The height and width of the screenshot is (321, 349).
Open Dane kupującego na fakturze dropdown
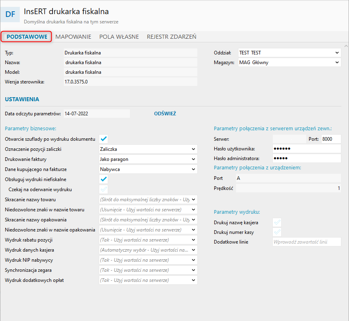(148, 169)
